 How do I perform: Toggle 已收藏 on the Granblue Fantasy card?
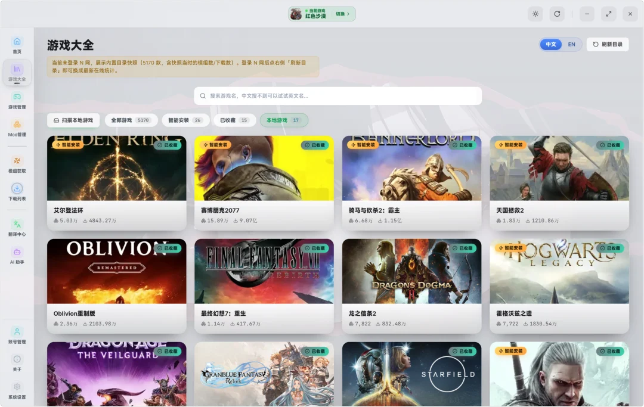[315, 351]
